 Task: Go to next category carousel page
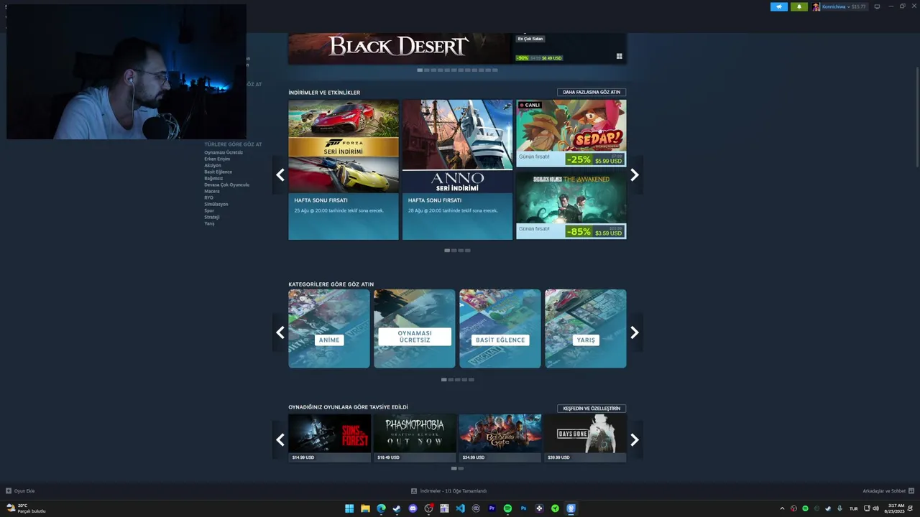point(635,332)
